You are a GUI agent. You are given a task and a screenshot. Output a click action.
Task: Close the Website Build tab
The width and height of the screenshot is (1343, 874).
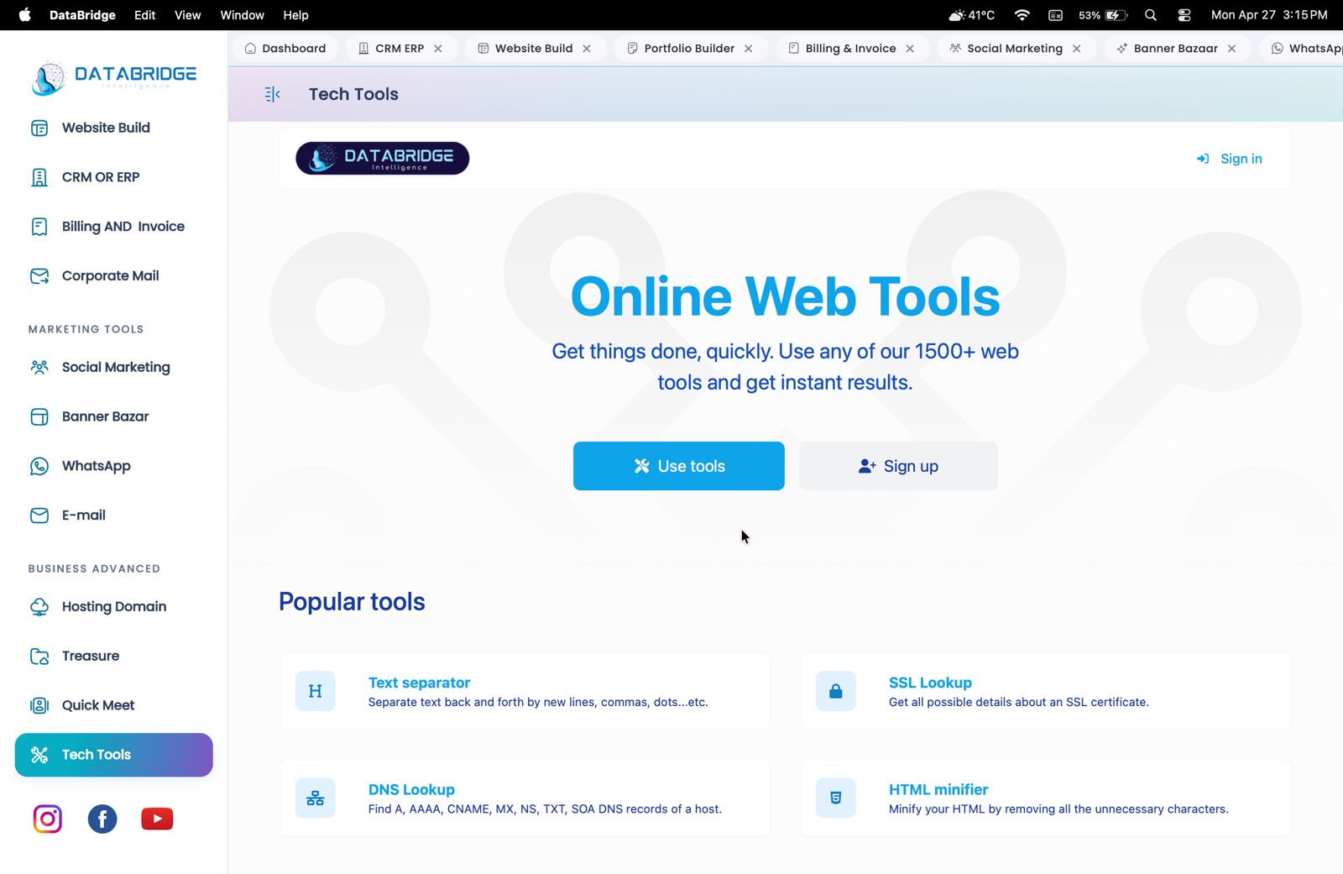[x=587, y=49]
